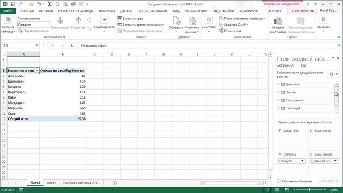The height and width of the screenshot is (193, 343).
Task: Select cell Апельсин
Action: 23,76
